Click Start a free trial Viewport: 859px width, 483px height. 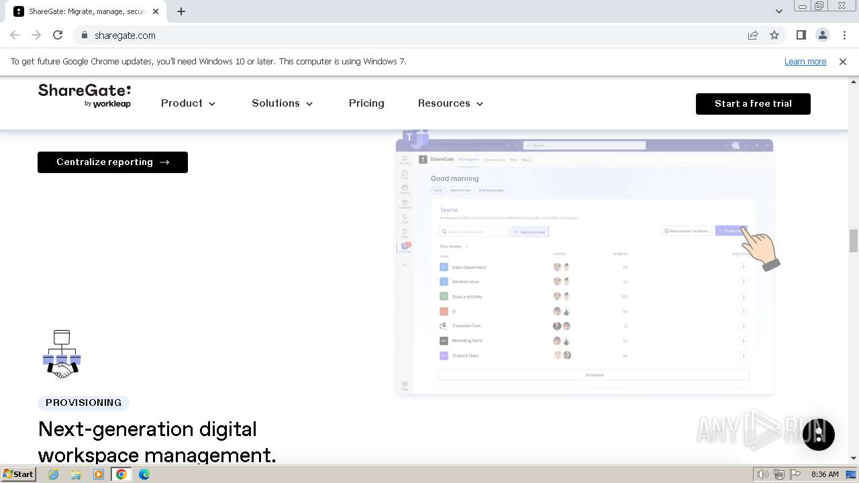point(753,104)
